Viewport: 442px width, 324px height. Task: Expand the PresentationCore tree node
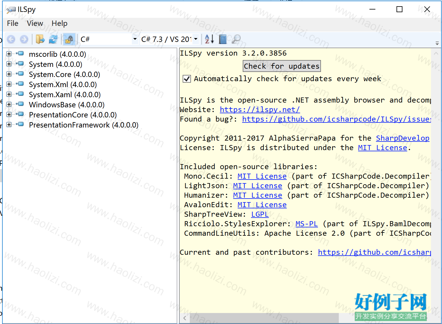(9, 114)
